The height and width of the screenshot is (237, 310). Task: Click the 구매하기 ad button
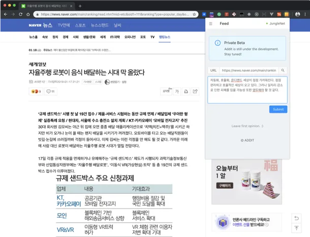click(x=225, y=186)
